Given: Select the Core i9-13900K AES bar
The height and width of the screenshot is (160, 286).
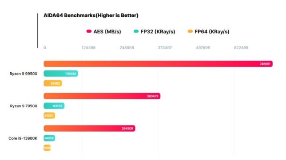Looking at the screenshot, I should (89, 129).
